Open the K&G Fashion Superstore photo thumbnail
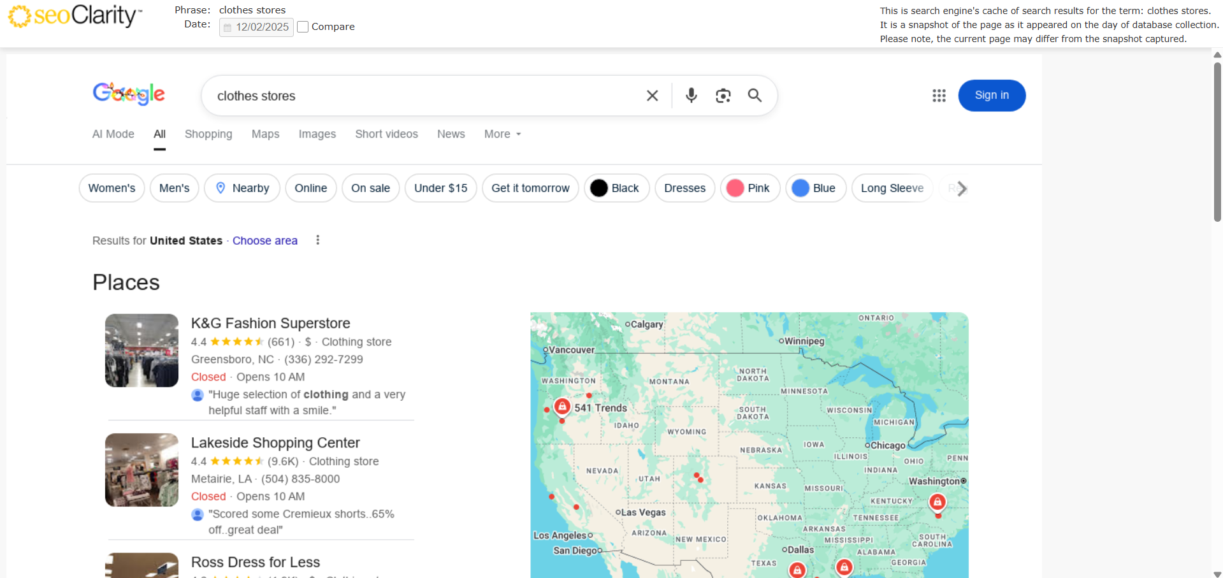This screenshot has width=1223, height=578. (x=141, y=350)
